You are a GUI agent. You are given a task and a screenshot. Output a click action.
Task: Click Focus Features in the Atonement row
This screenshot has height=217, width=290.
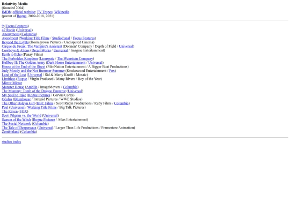pyautogui.click(x=84, y=38)
